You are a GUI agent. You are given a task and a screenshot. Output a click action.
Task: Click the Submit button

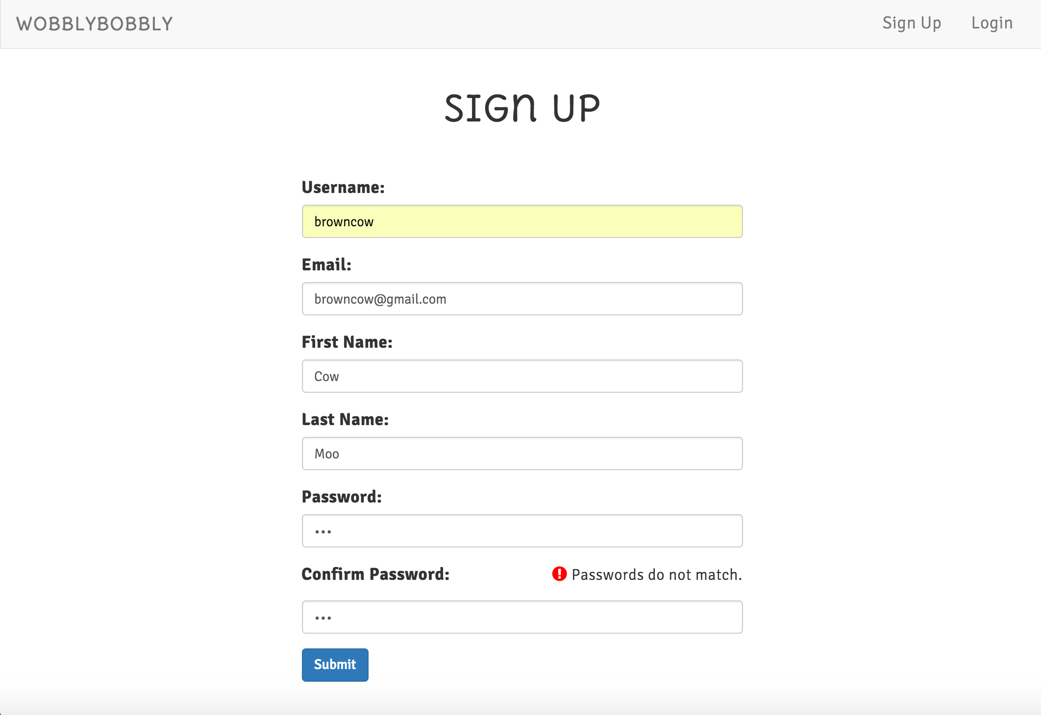click(334, 665)
